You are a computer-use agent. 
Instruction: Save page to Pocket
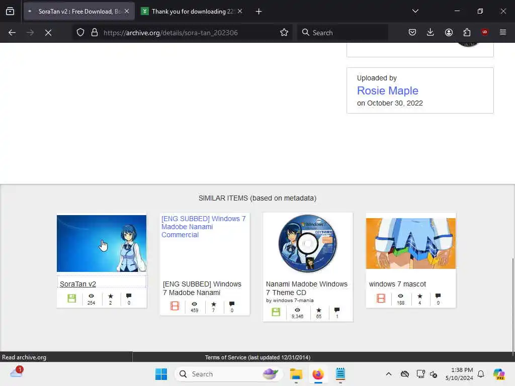pyautogui.click(x=412, y=32)
